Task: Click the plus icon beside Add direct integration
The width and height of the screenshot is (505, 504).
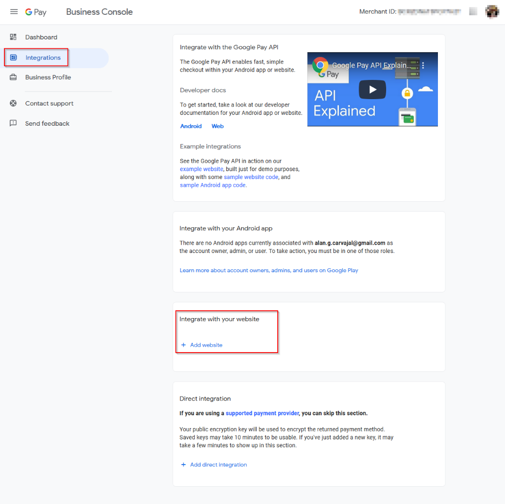Action: click(x=183, y=465)
